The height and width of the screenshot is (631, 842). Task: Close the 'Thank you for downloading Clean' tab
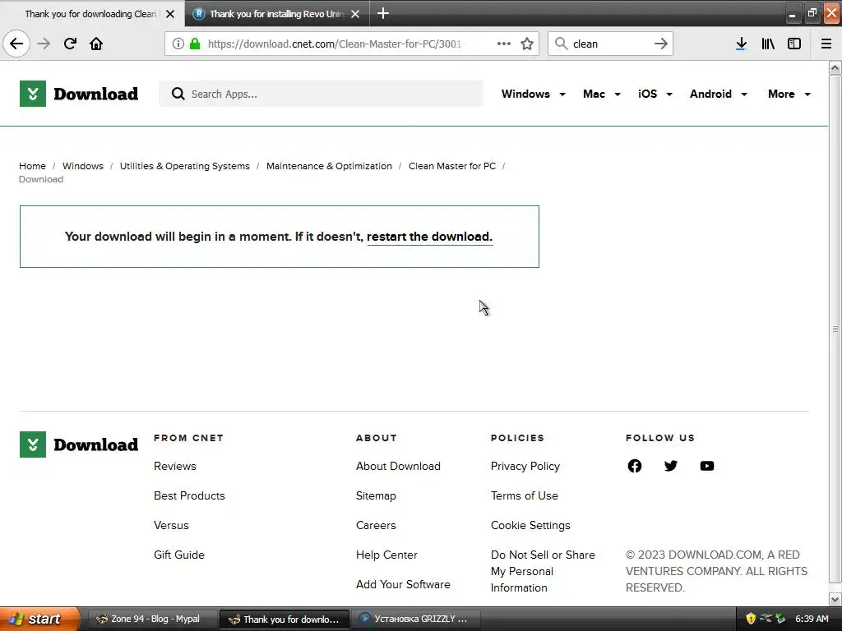click(170, 14)
